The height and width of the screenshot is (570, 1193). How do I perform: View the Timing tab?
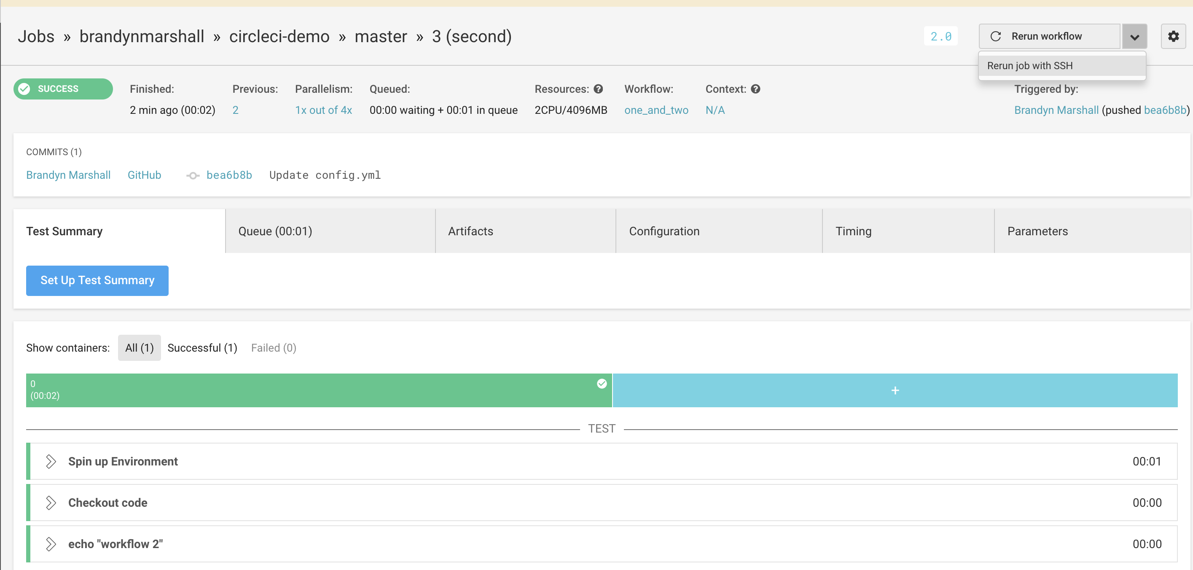pos(908,231)
